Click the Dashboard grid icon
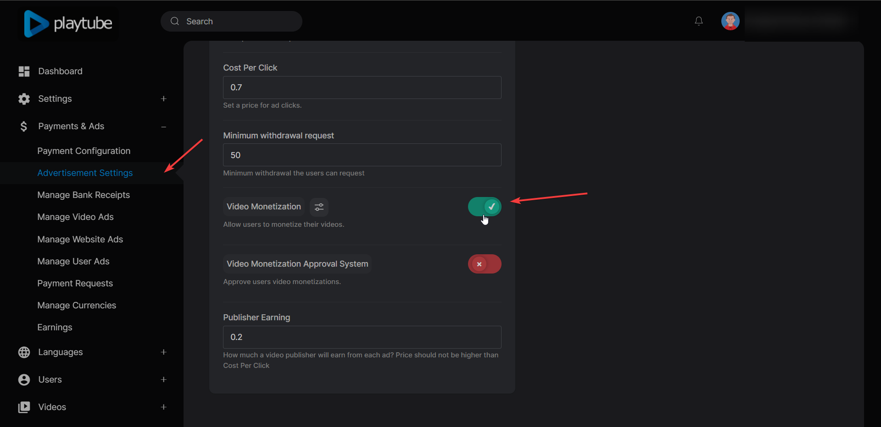Viewport: 881px width, 427px height. pos(24,71)
